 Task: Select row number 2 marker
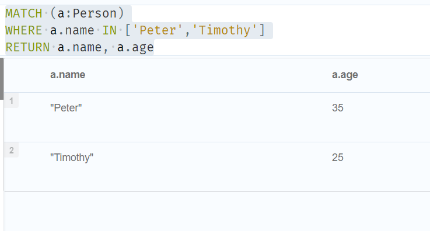11,150
